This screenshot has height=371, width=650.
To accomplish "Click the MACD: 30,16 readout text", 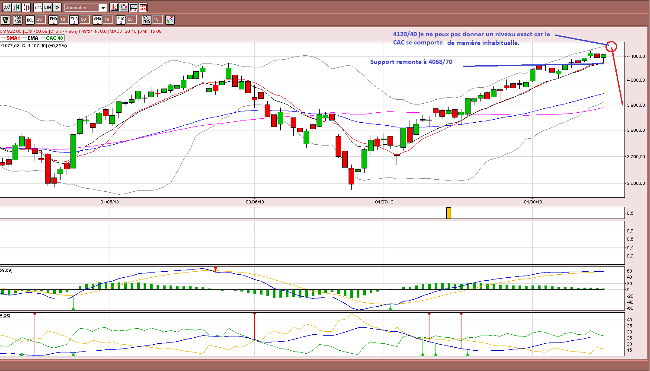I will [x=122, y=31].
